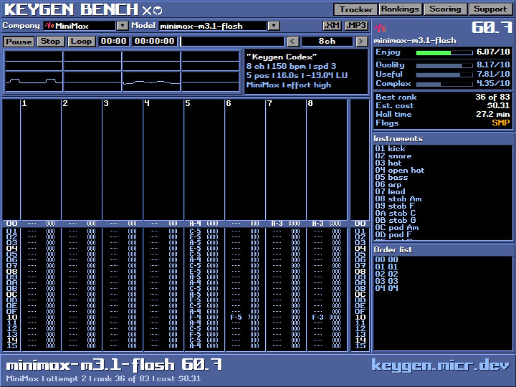Click the A-3 note in channel 7

(277, 224)
